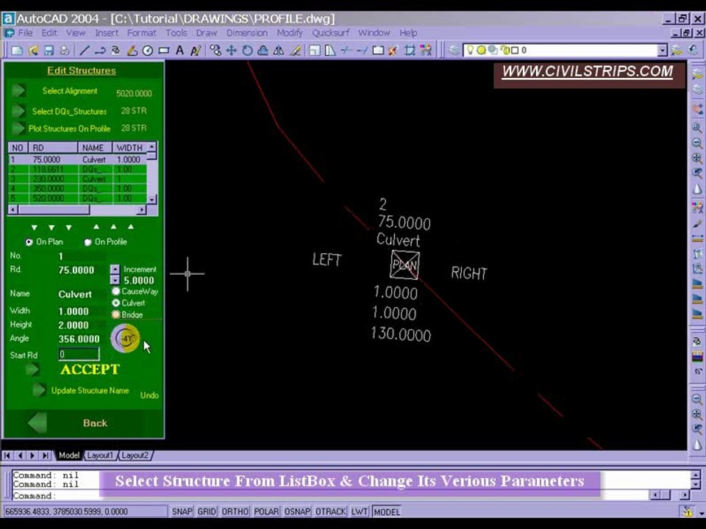Click the arrow icon left of ACCEPT
This screenshot has height=529, width=706.
tap(32, 370)
